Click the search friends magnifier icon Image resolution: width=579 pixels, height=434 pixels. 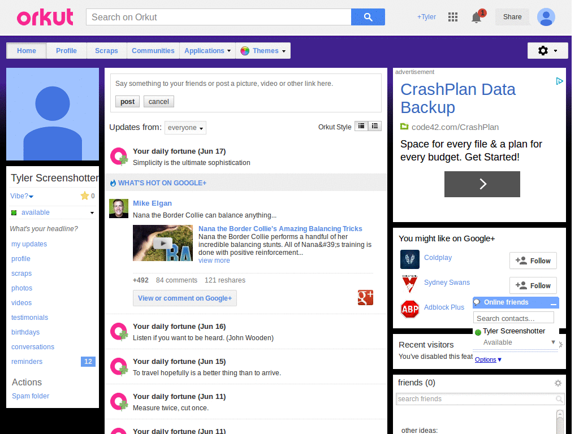tap(559, 399)
